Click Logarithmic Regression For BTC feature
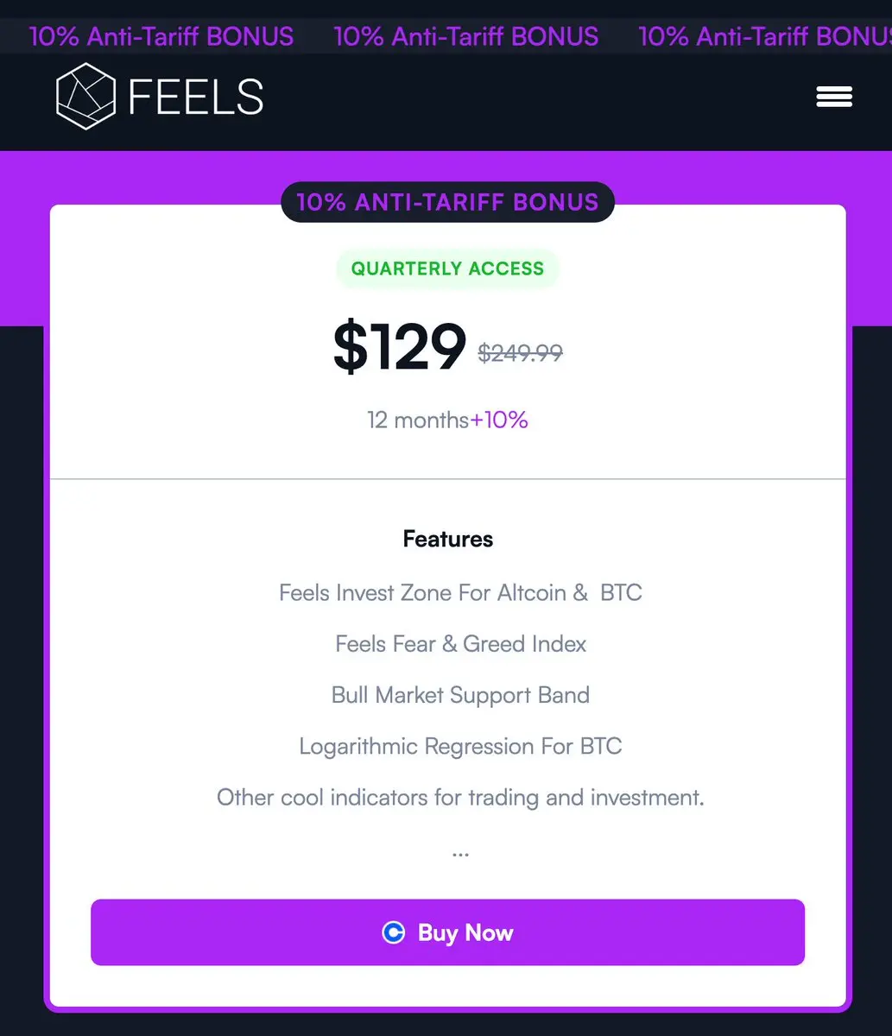 point(460,747)
